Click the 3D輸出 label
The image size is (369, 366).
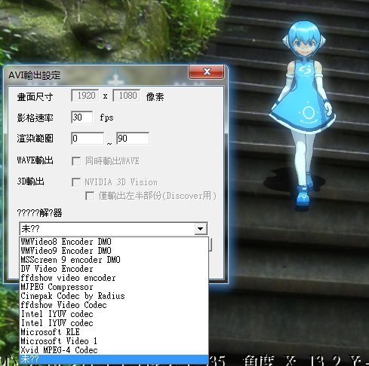[x=30, y=181]
